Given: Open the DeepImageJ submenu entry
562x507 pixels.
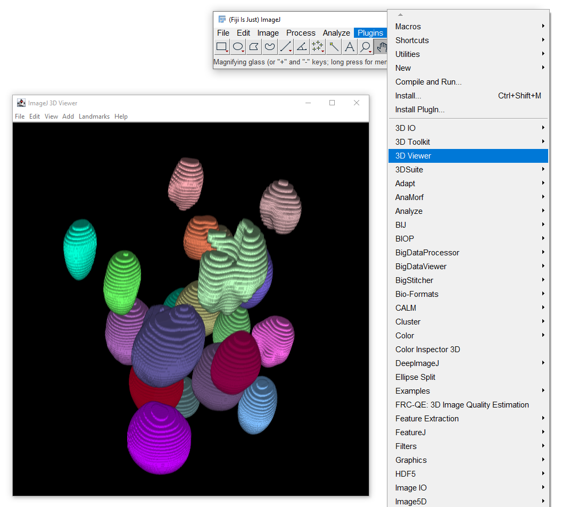Looking at the screenshot, I should coord(468,363).
